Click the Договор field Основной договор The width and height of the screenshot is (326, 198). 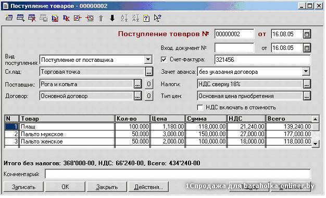(x=86, y=96)
